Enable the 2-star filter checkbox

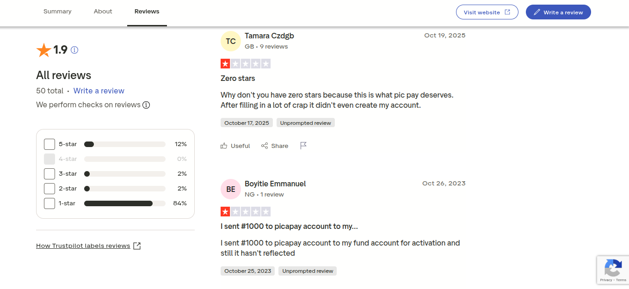49,189
